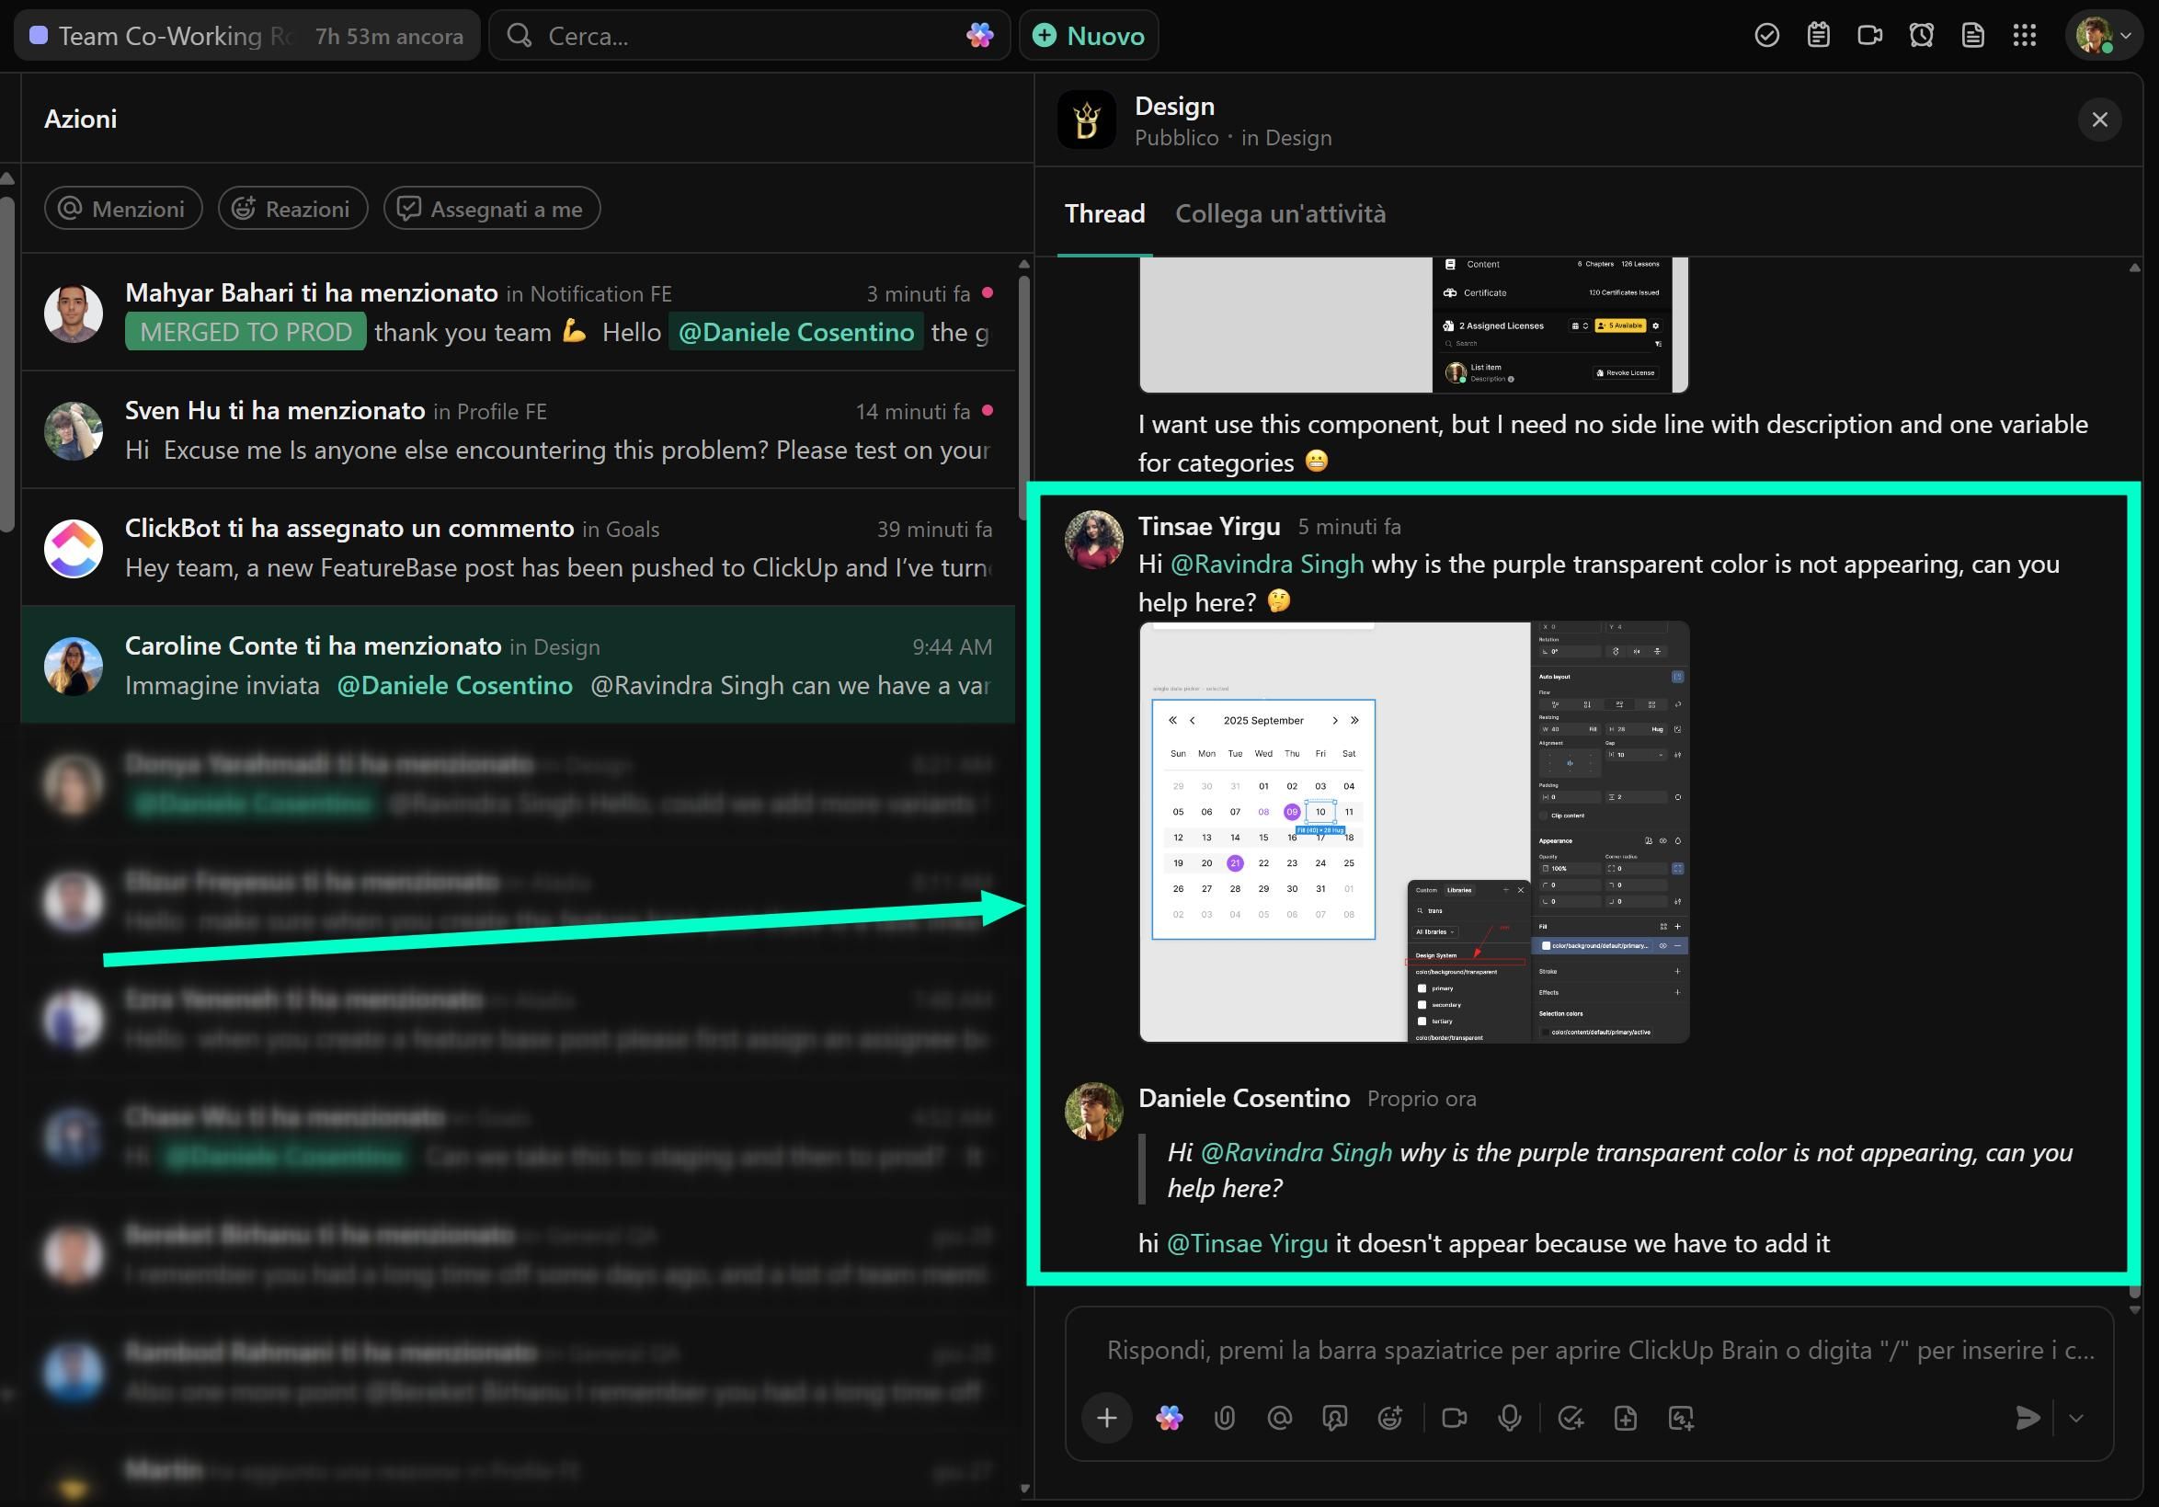The height and width of the screenshot is (1507, 2159).
Task: Open the document icon in top bar
Action: pyautogui.click(x=1973, y=36)
